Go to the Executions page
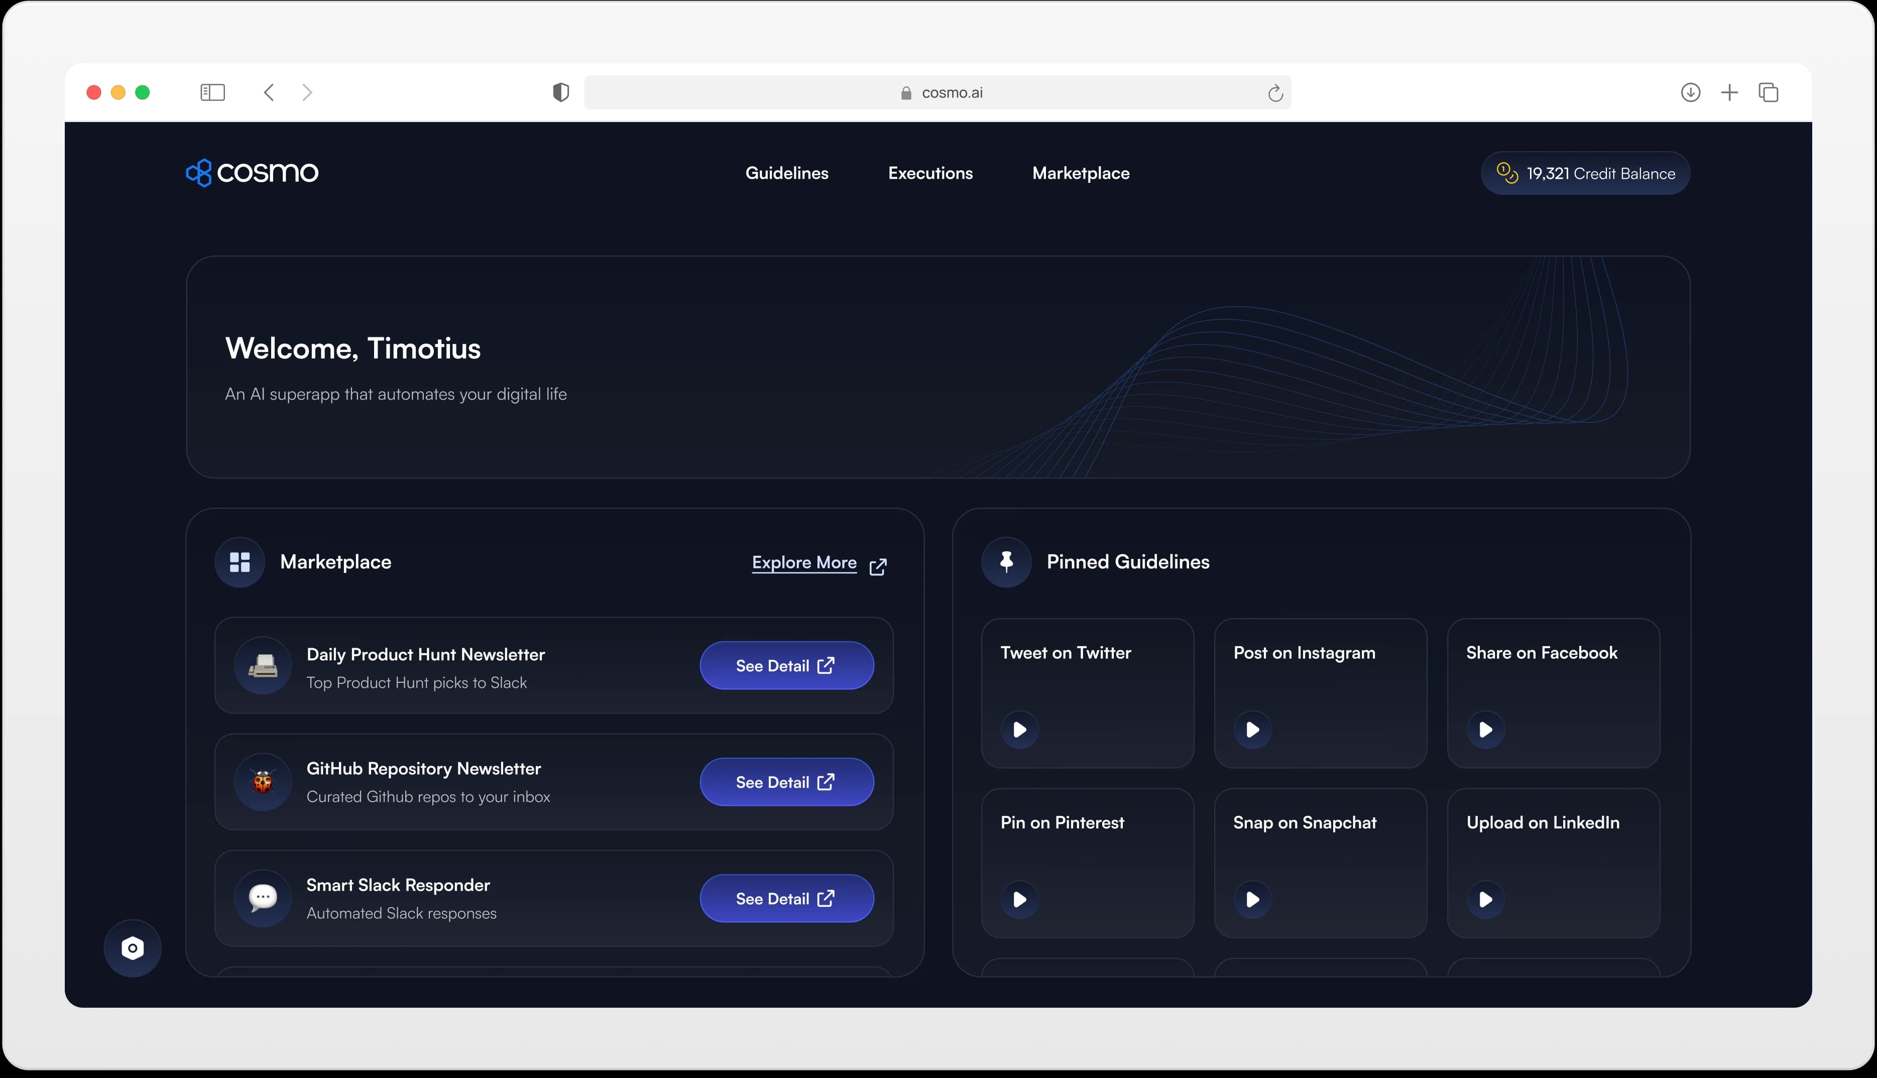 (x=930, y=173)
